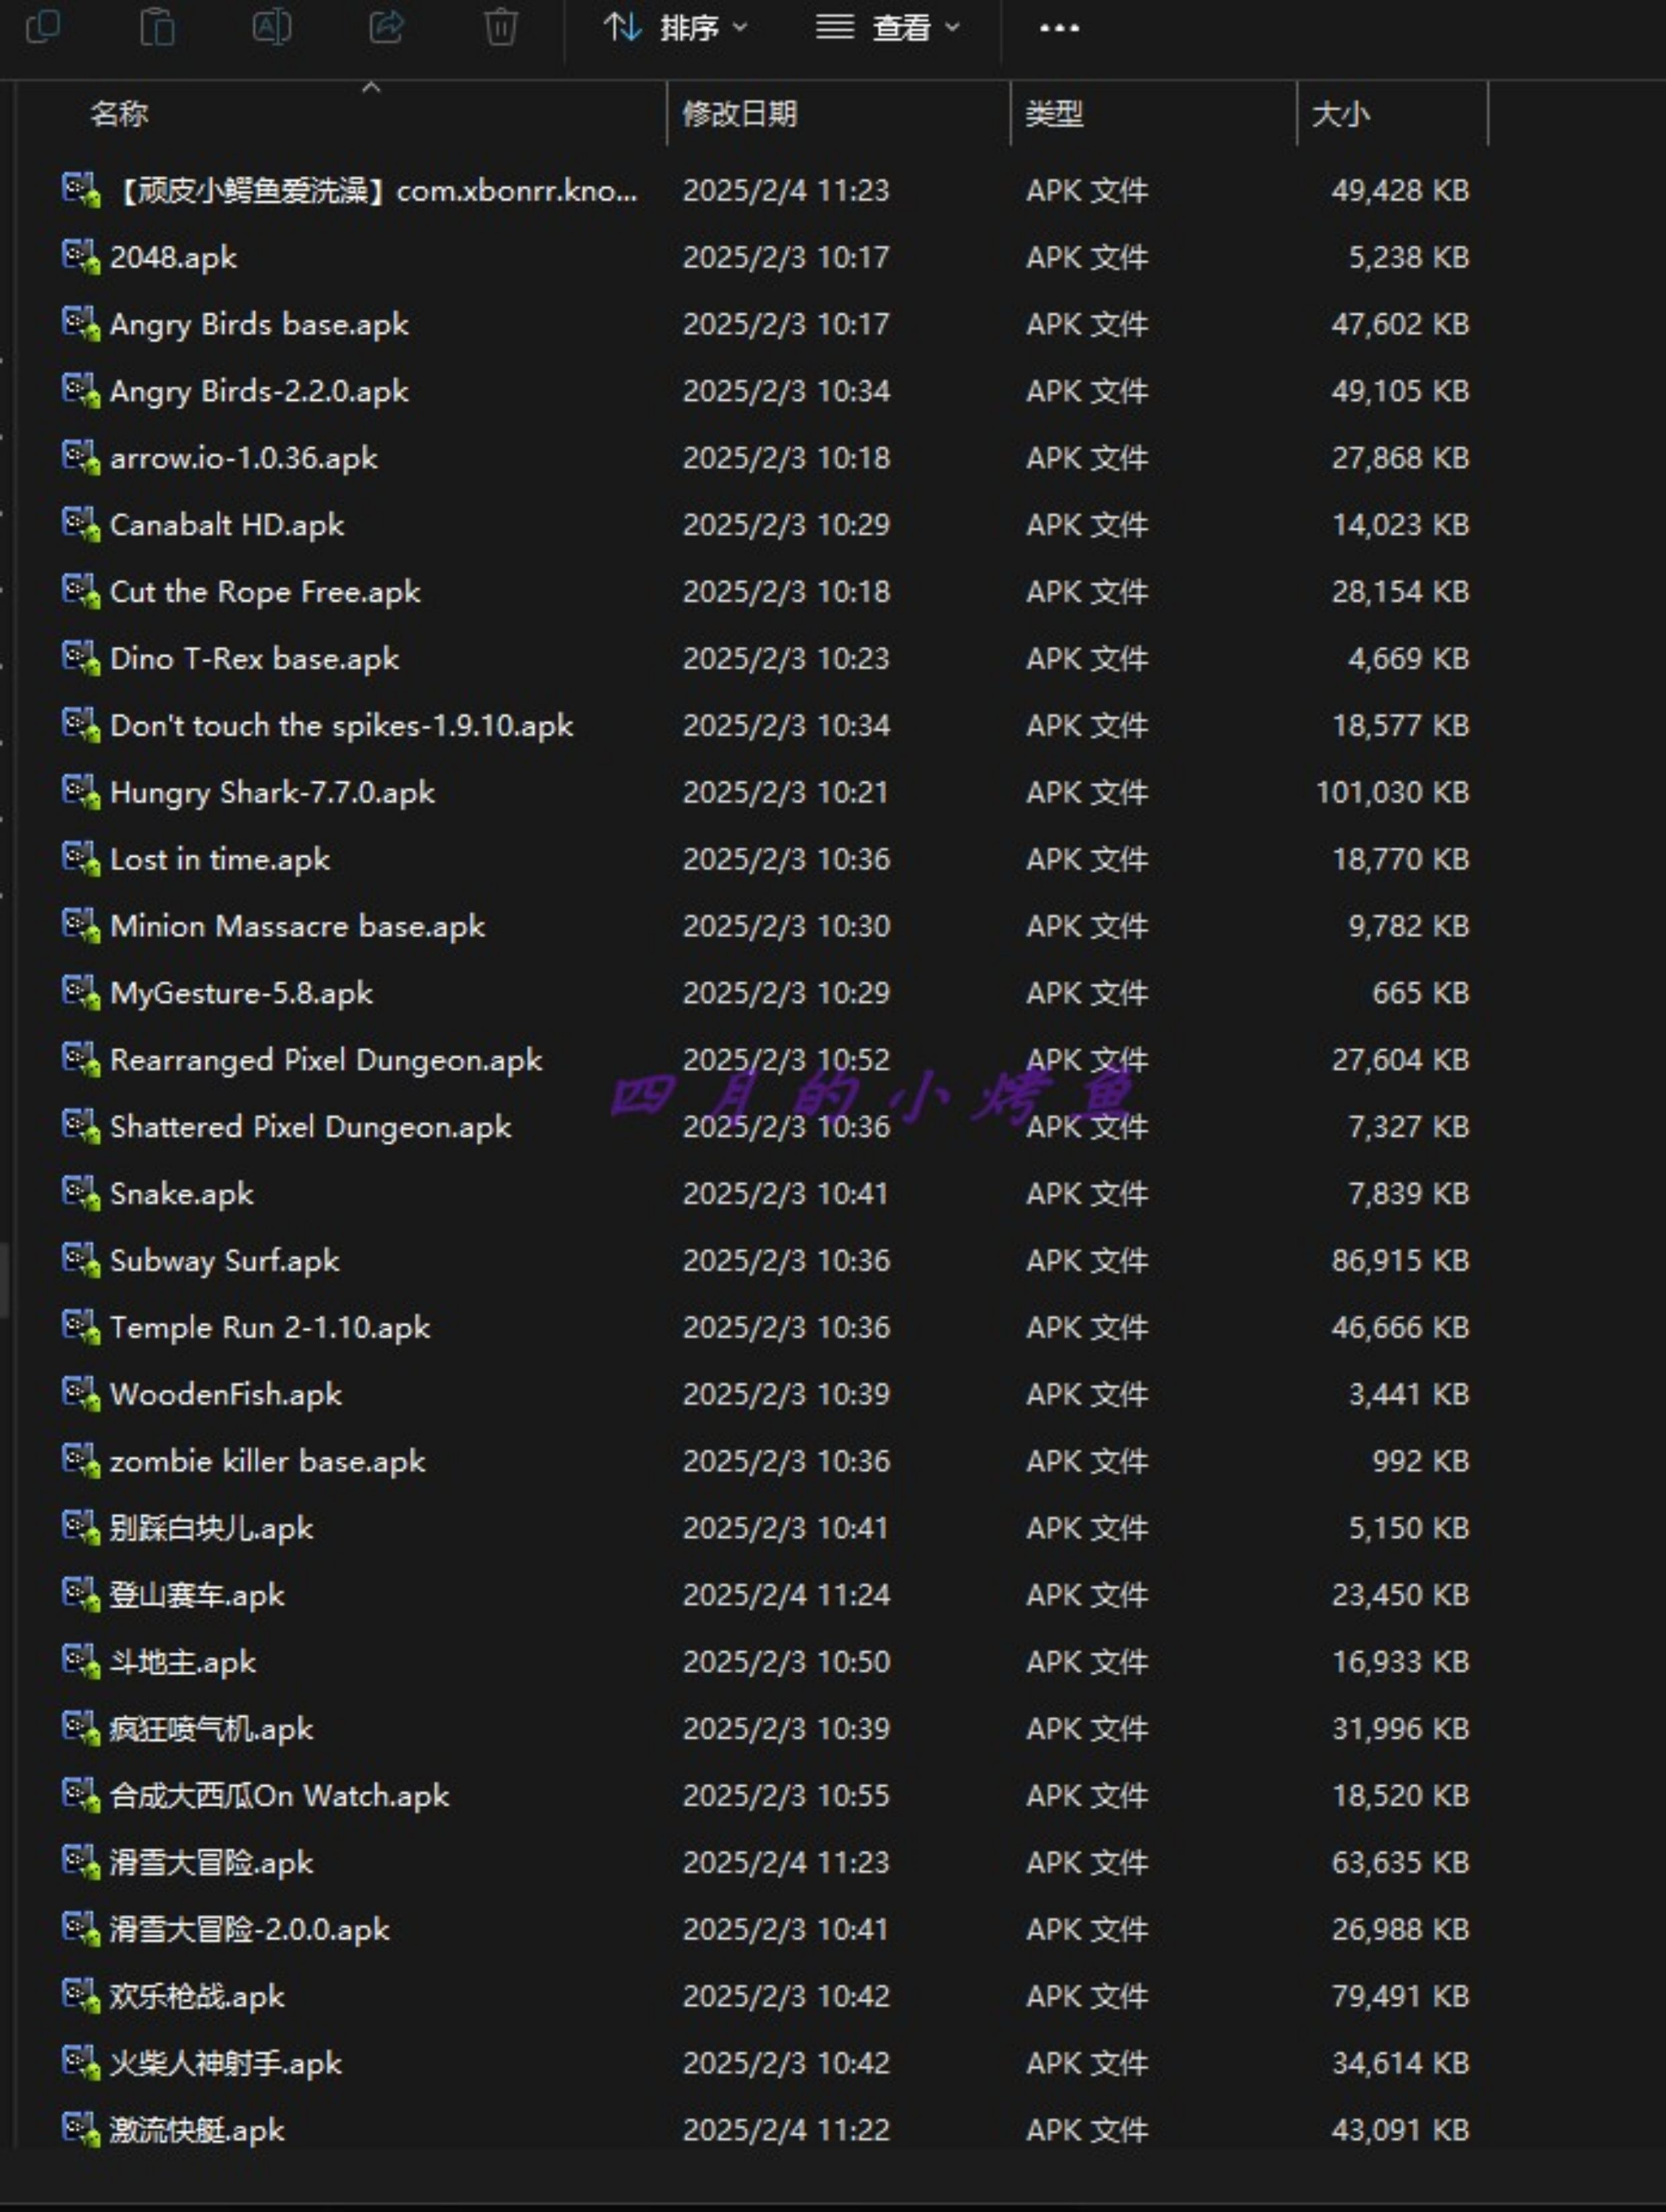
Task: Click the 46,666 KB size value
Action: tap(1400, 1328)
